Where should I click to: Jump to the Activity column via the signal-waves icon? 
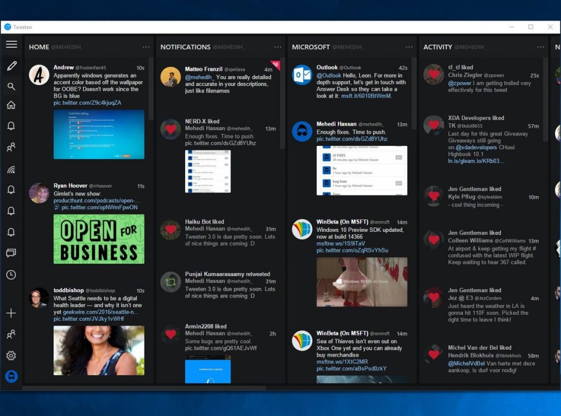[11, 169]
